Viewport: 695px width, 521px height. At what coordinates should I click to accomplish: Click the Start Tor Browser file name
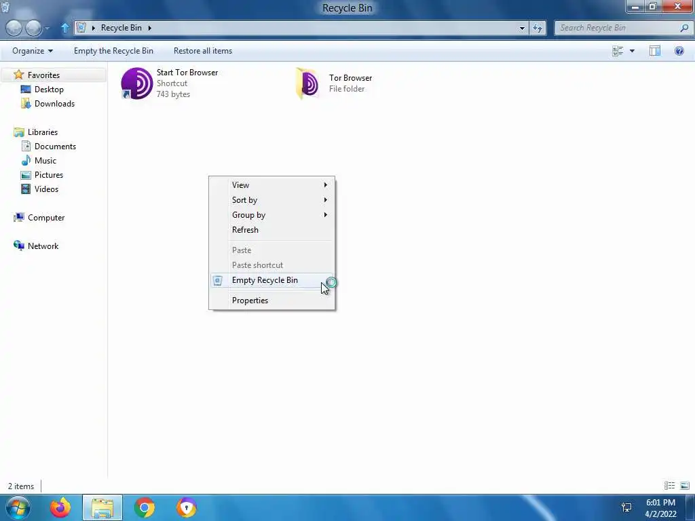pyautogui.click(x=187, y=72)
